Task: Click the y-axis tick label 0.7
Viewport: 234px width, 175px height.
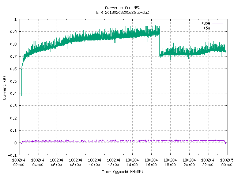Action: coord(13,57)
